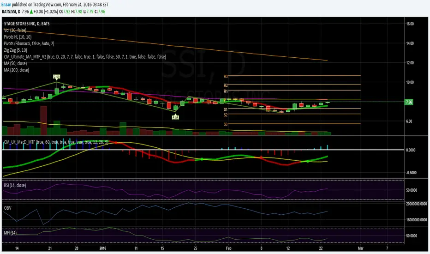Click the 14.00 price axis label
The width and height of the screenshot is (430, 254).
click(410, 43)
